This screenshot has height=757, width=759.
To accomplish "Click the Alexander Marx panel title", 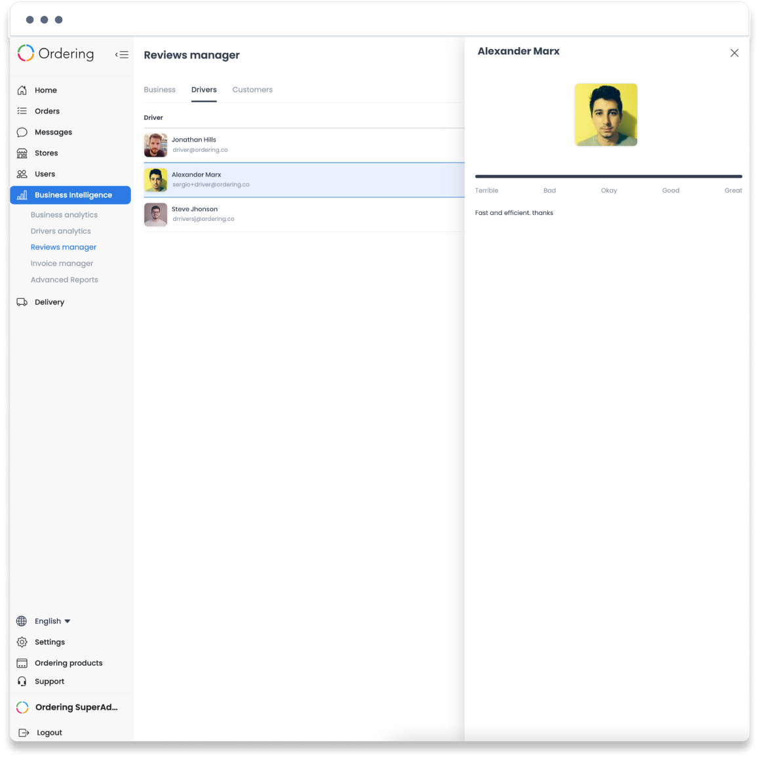I will pyautogui.click(x=518, y=51).
